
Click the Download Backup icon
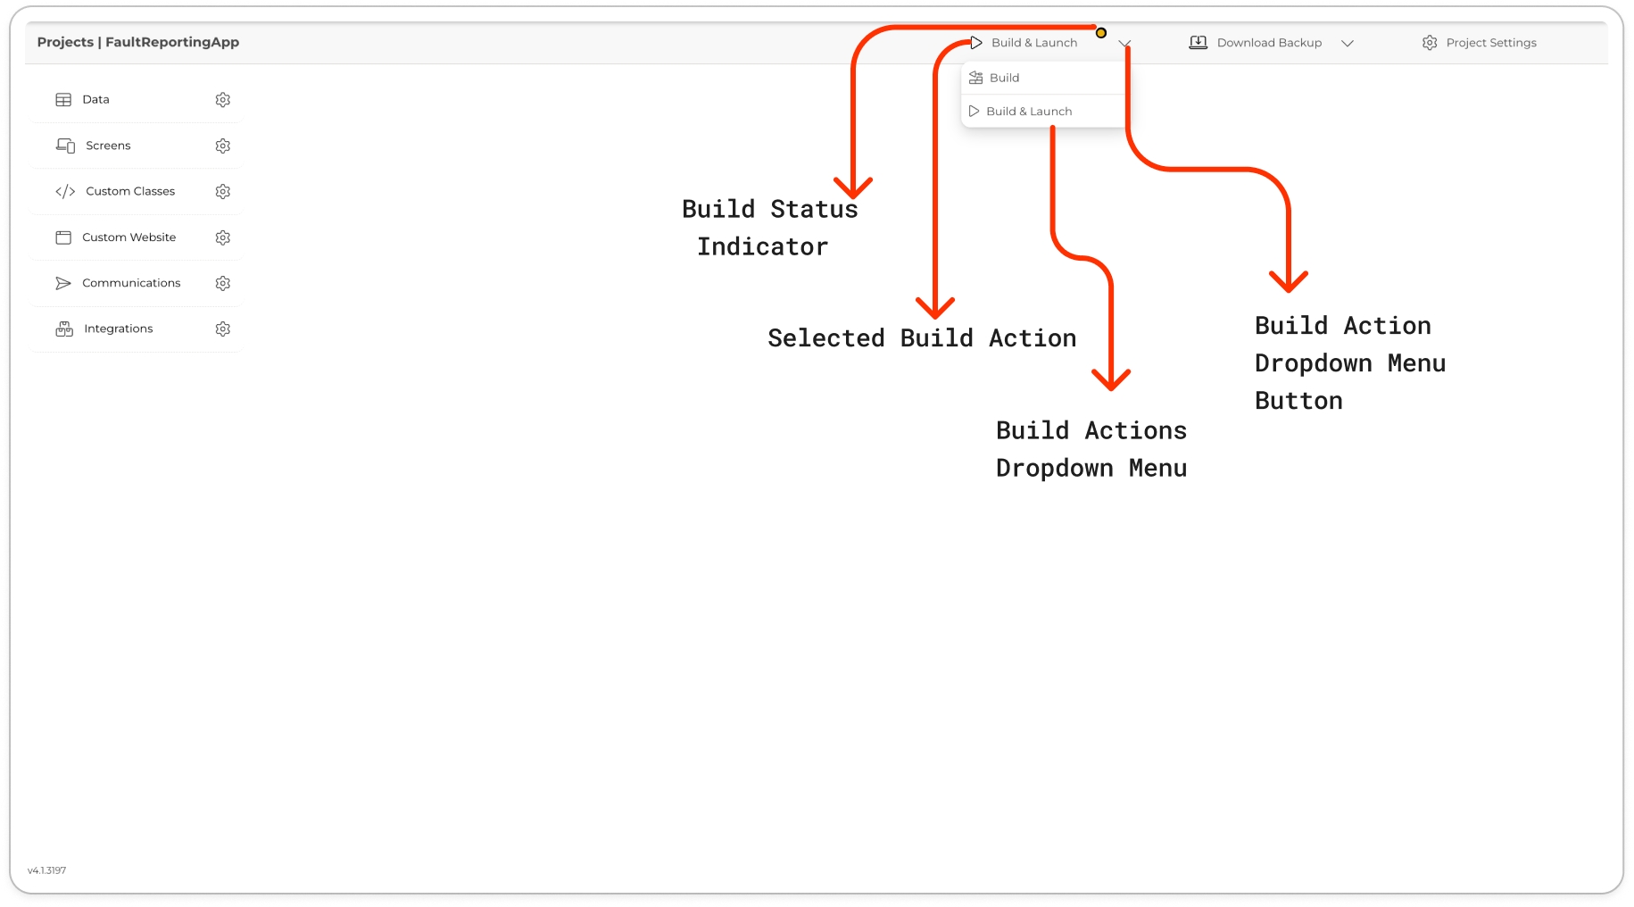pos(1198,43)
